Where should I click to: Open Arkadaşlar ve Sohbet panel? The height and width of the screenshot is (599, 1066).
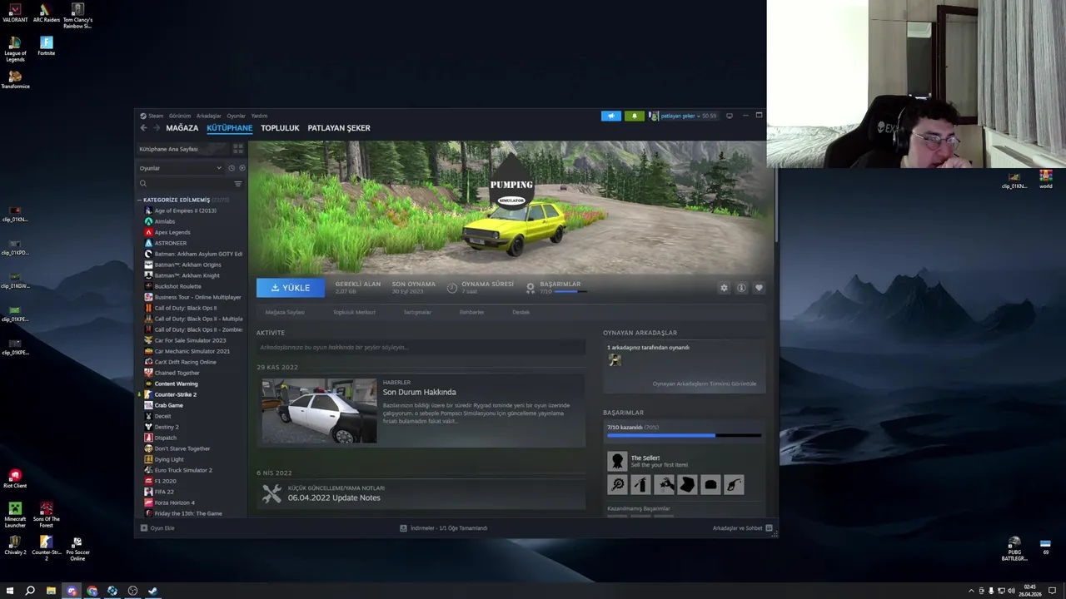[x=742, y=528]
